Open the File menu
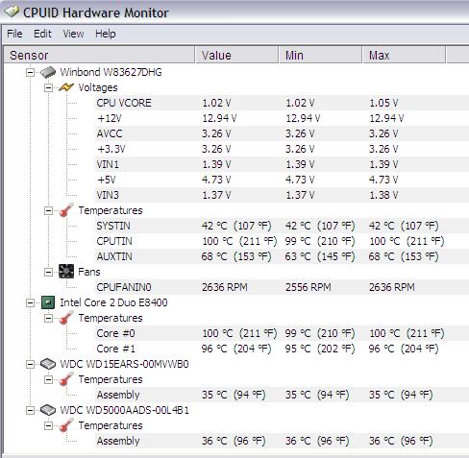 [14, 34]
